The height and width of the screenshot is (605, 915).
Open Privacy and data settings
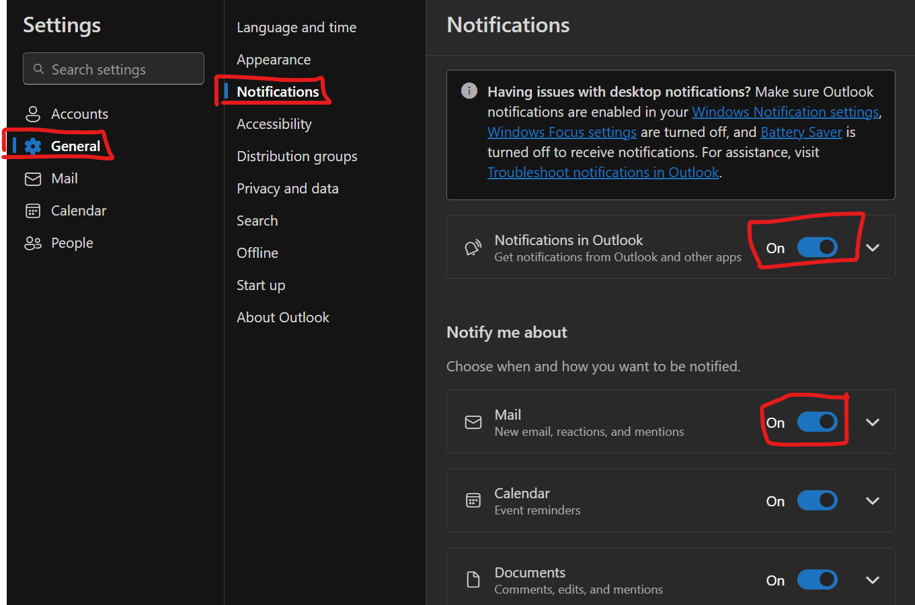[x=288, y=189]
